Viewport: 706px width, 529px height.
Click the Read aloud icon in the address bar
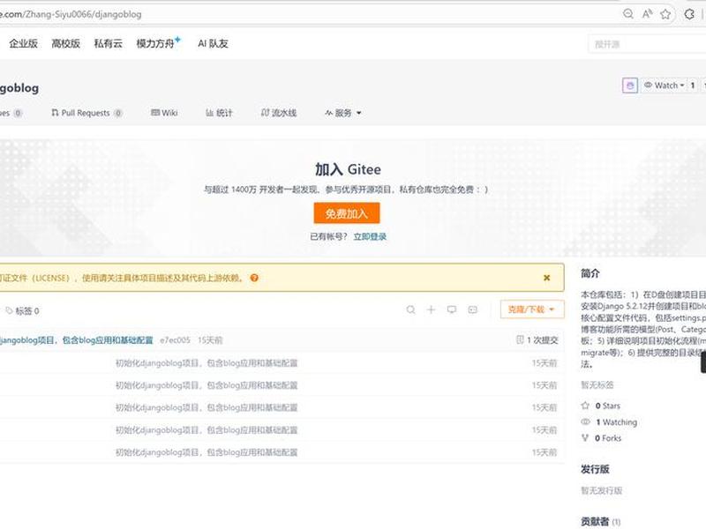click(647, 14)
